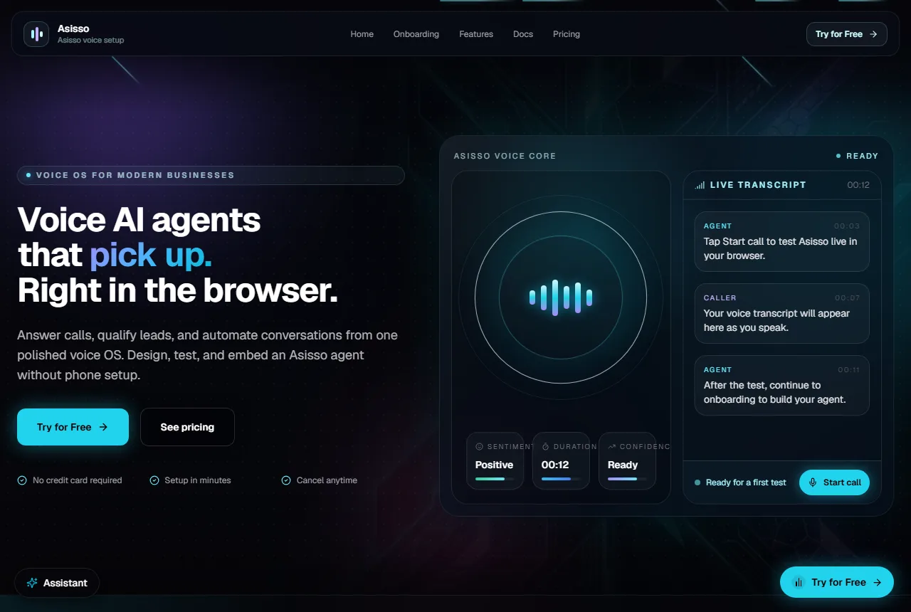Click the Voice OS for Modern Businesses badge
This screenshot has width=911, height=612.
tap(211, 175)
